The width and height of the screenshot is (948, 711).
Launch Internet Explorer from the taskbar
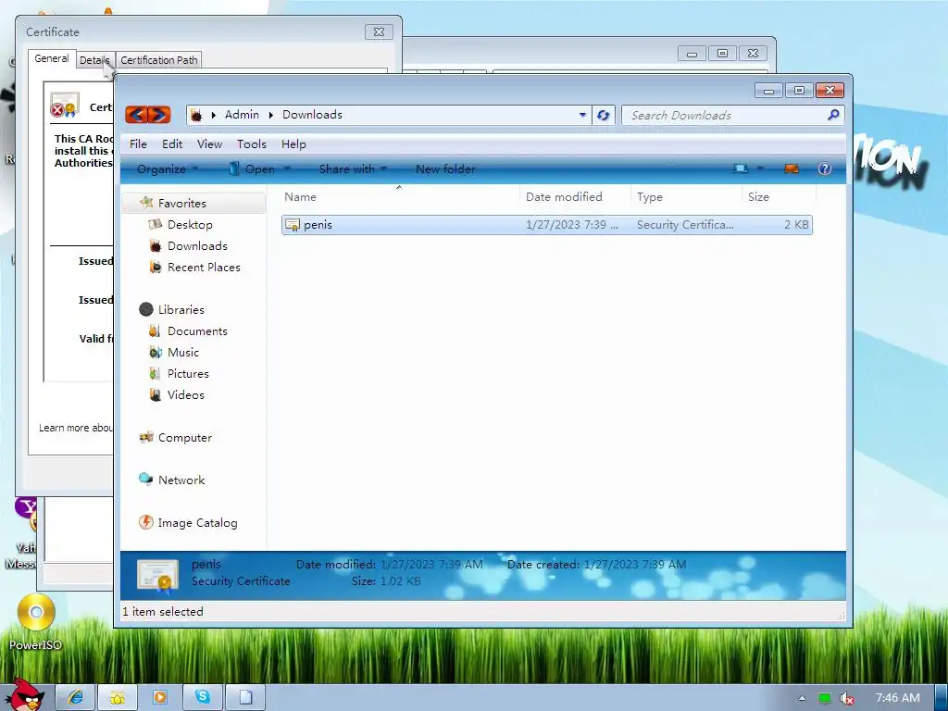(x=75, y=698)
